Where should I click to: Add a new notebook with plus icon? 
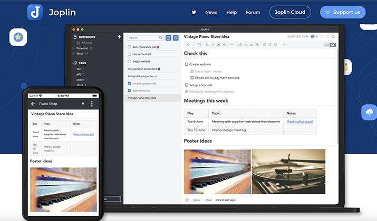point(119,37)
